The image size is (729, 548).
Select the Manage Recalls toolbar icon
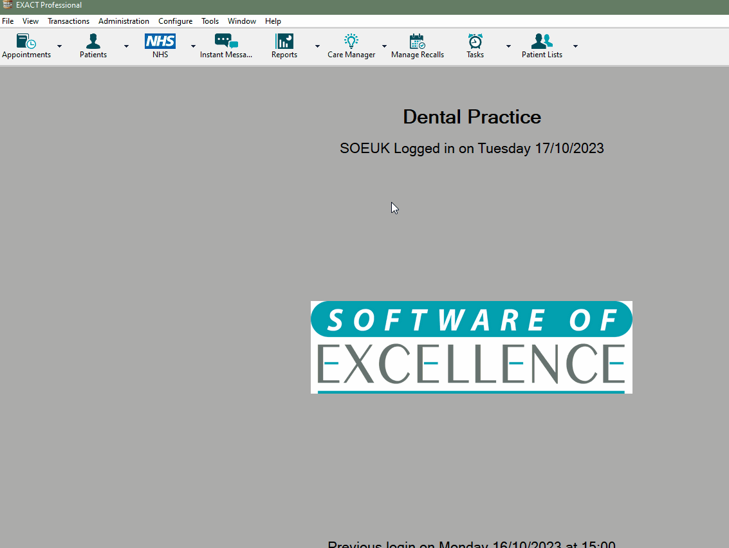[418, 46]
